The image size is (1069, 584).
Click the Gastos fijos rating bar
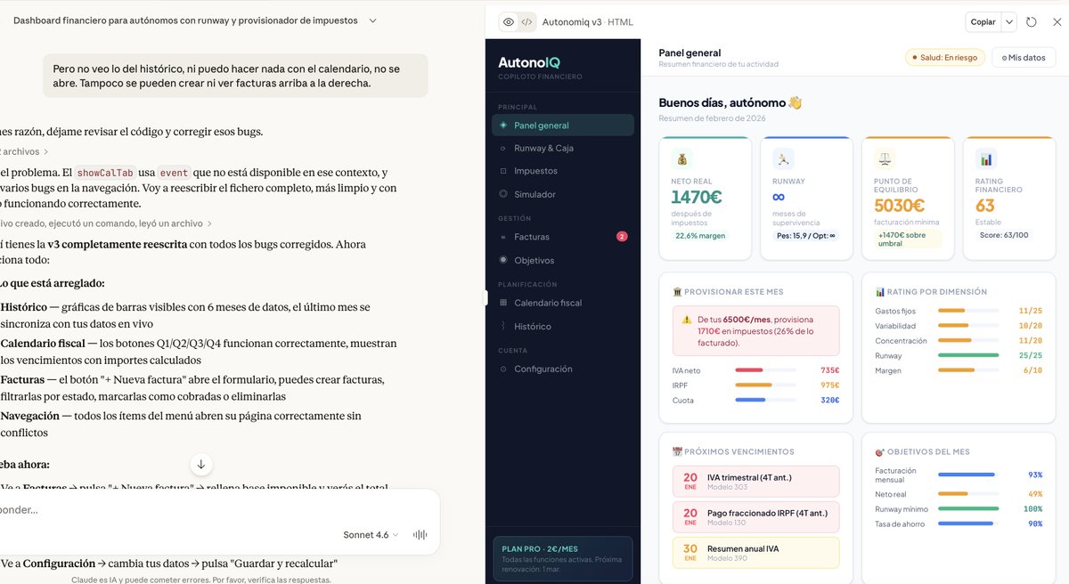(968, 311)
